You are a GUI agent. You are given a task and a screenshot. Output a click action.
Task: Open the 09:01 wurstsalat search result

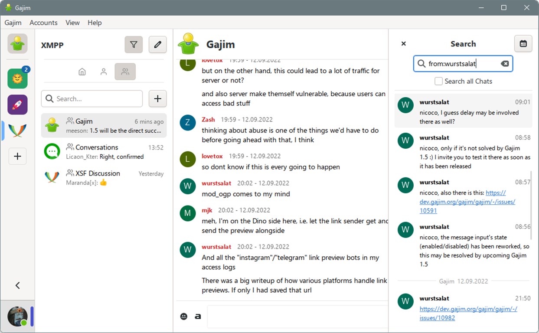463,111
